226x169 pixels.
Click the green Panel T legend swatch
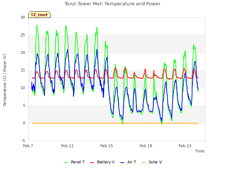pyautogui.click(x=66, y=163)
